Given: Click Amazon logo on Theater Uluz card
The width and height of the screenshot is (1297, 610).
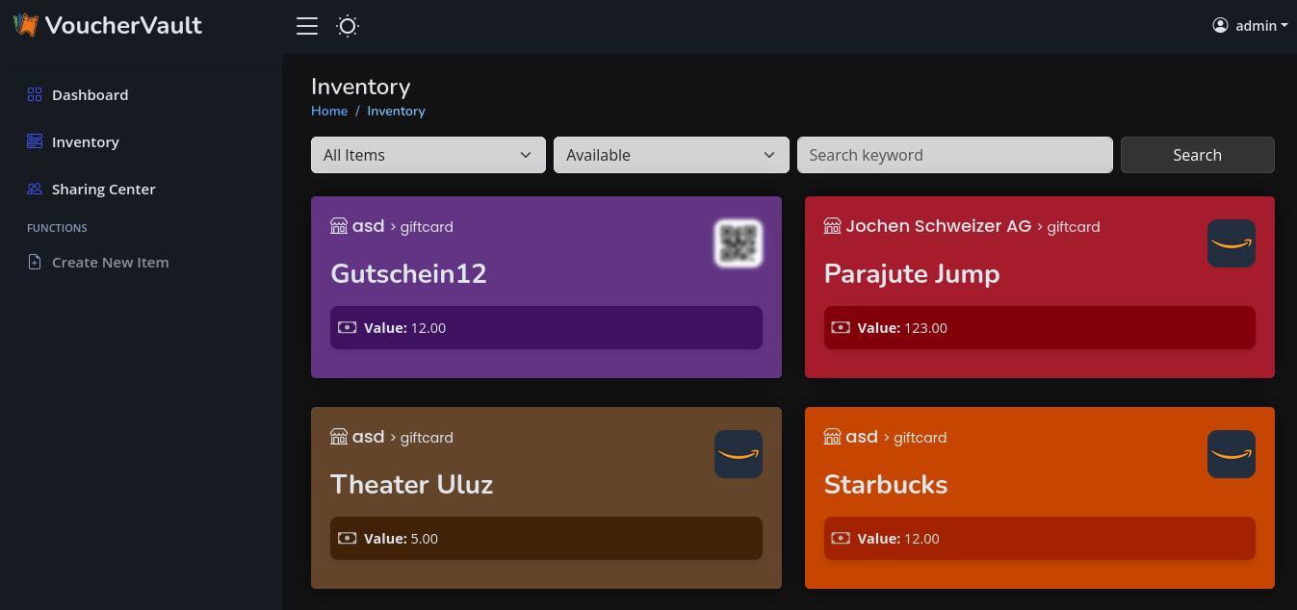Looking at the screenshot, I should click(x=739, y=454).
